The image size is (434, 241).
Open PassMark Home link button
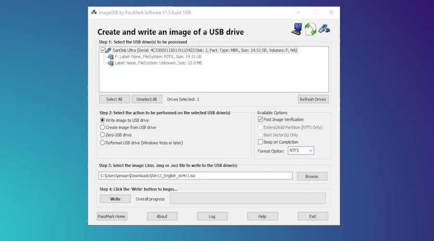pyautogui.click(x=112, y=216)
